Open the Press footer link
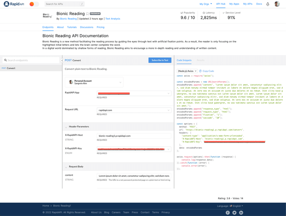286x216 pixels. [135, 212]
